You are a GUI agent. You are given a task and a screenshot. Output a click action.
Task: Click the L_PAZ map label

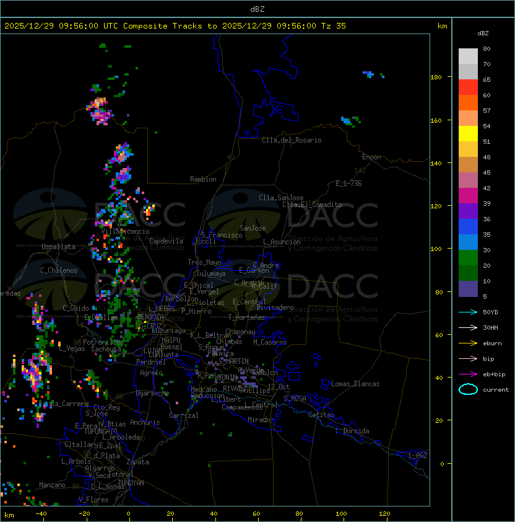pyautogui.click(x=418, y=456)
